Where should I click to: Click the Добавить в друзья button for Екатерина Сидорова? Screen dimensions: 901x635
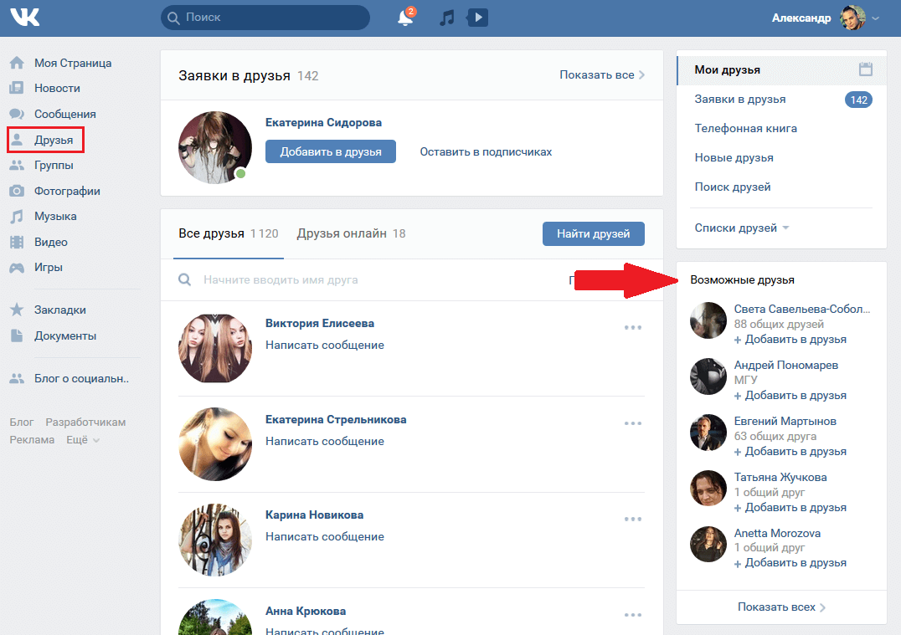pos(331,151)
